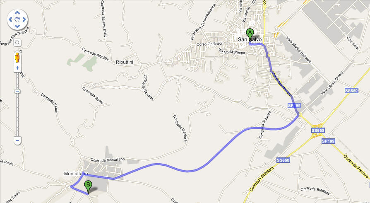Screen dimensions: 370x203
Task: Pan the map right with the arrow
Action: click(24, 19)
